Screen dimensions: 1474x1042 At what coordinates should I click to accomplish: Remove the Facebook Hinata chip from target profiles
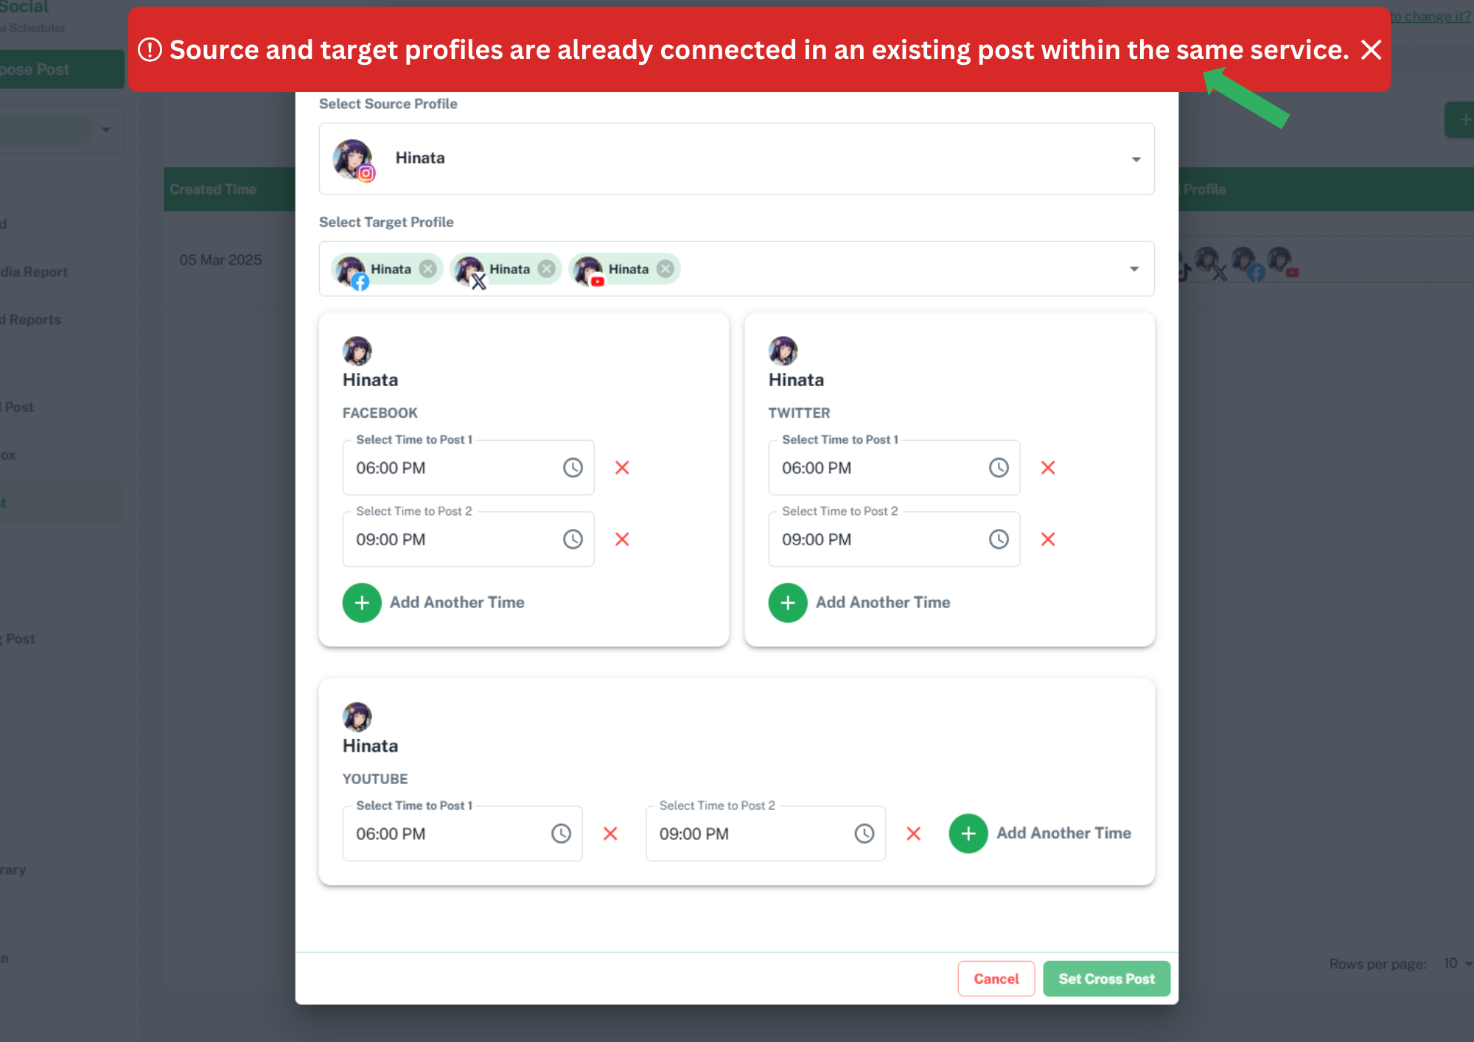(x=428, y=269)
